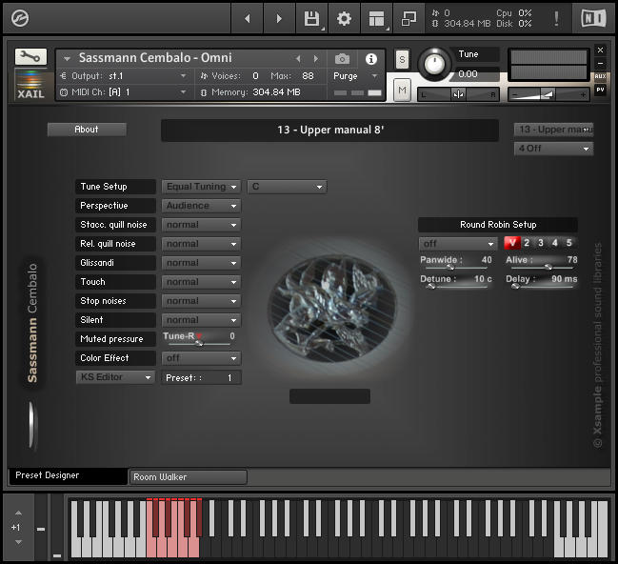Toggle the Mute M button

pos(402,90)
